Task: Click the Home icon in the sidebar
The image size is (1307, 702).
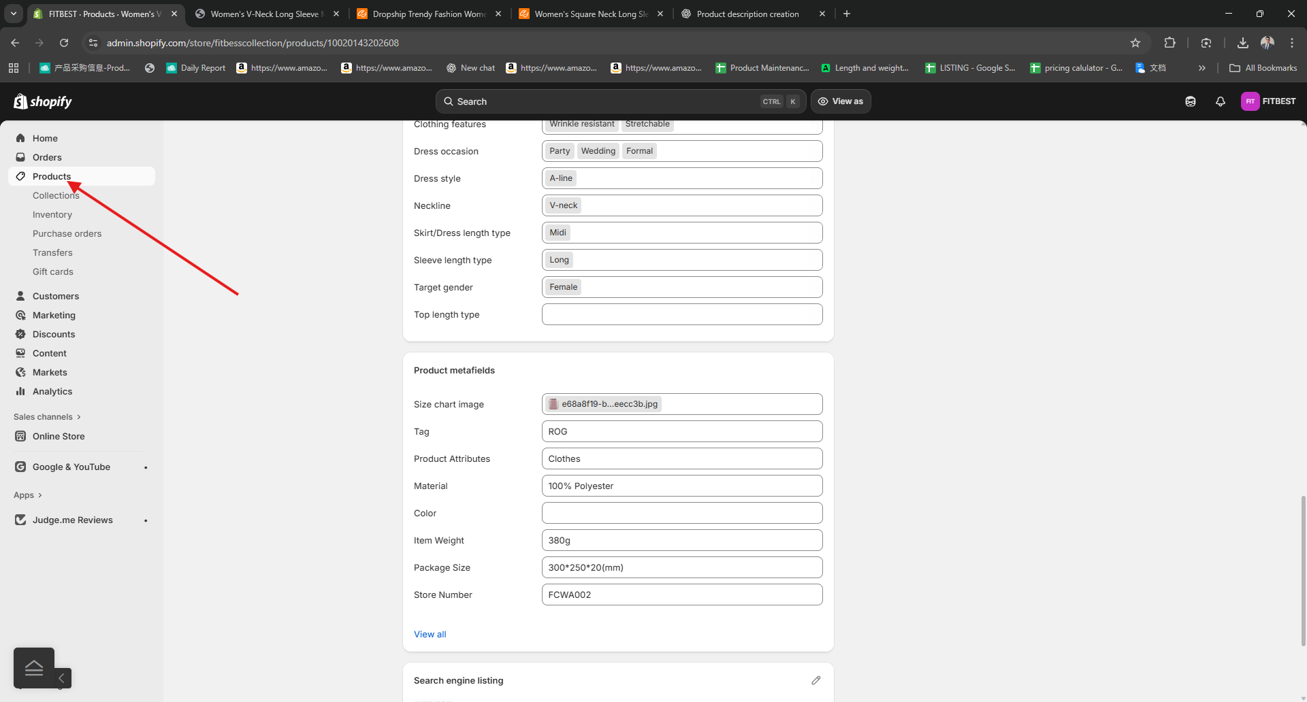Action: [x=20, y=138]
